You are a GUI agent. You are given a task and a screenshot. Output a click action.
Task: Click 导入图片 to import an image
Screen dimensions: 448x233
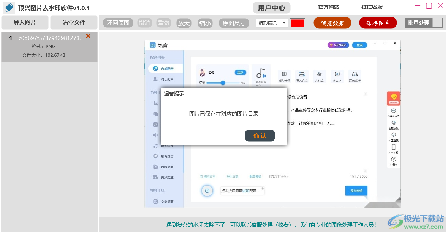pyautogui.click(x=25, y=22)
